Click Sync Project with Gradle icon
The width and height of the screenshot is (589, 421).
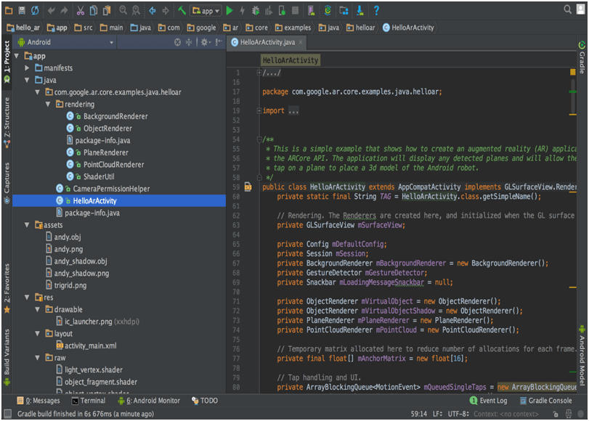pos(328,10)
